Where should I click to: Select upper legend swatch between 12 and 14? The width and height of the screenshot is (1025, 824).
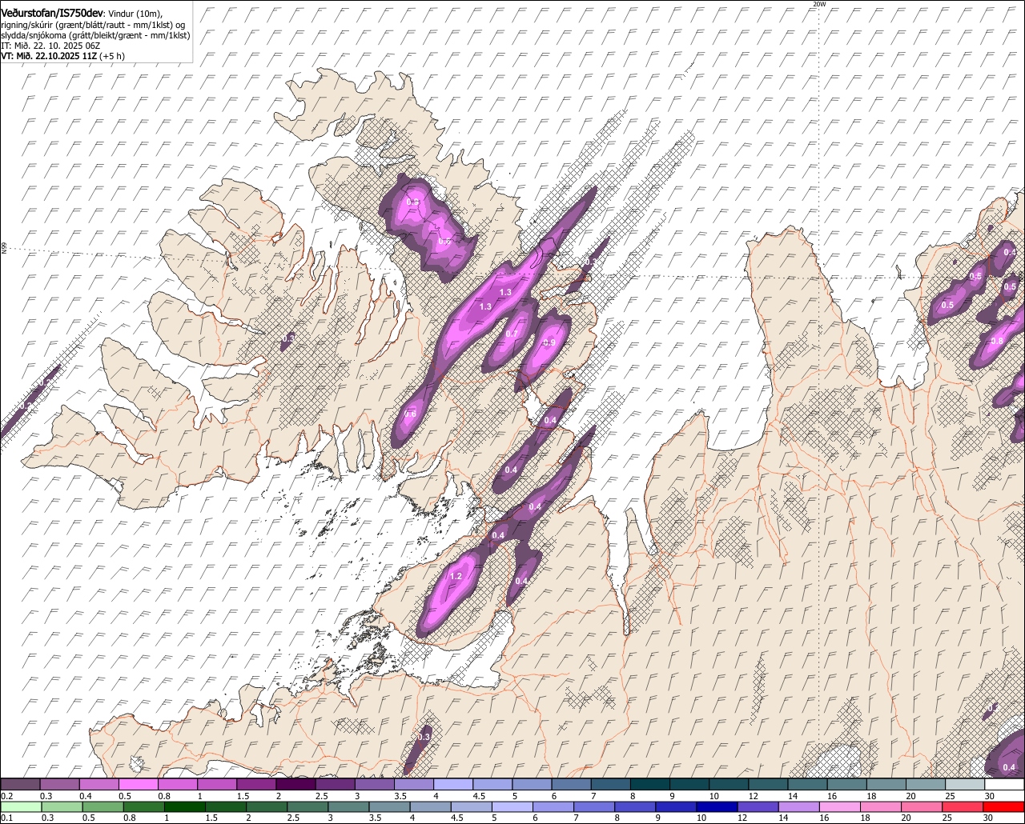tap(769, 784)
